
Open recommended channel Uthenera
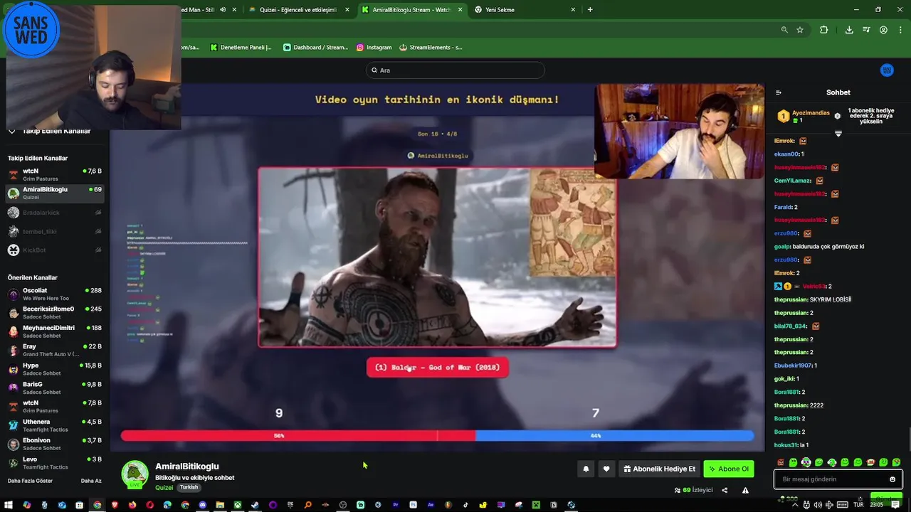tap(55, 425)
